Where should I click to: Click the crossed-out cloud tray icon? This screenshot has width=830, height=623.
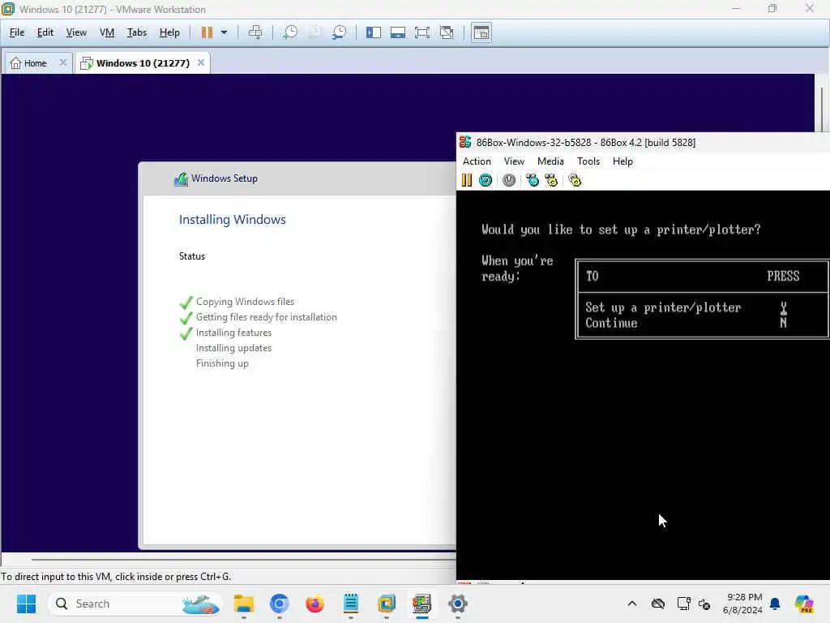point(658,604)
